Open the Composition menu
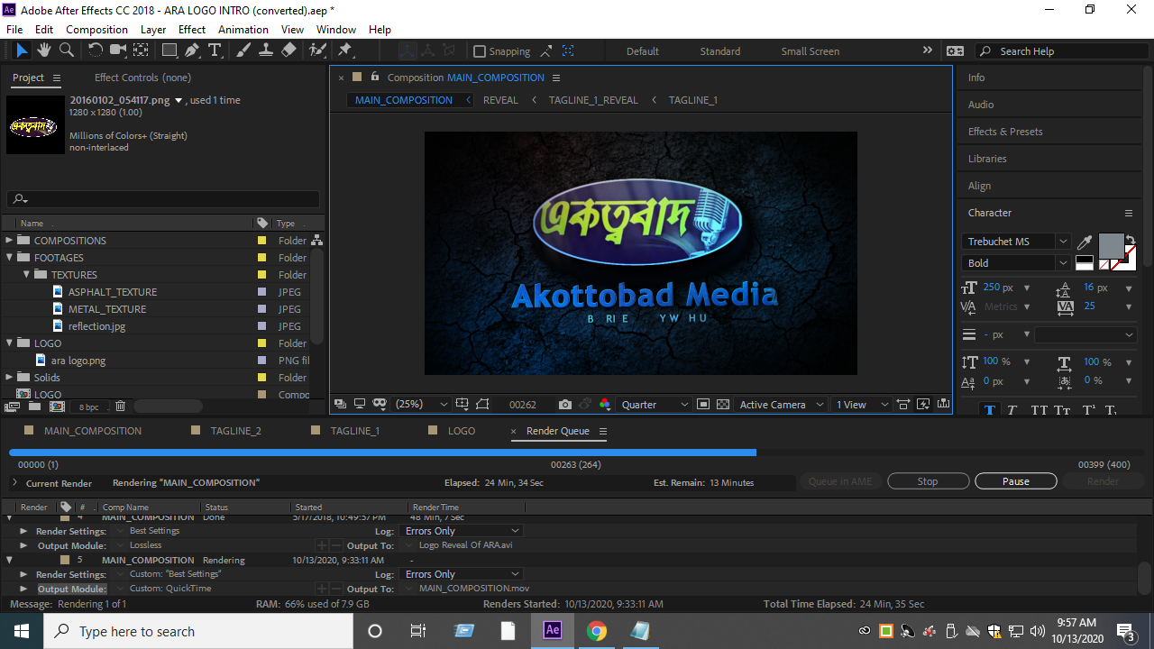Viewport: 1154px width, 649px height. click(x=97, y=30)
